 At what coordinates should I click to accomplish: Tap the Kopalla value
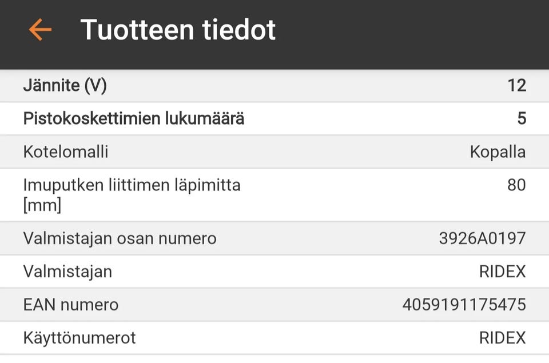(498, 152)
